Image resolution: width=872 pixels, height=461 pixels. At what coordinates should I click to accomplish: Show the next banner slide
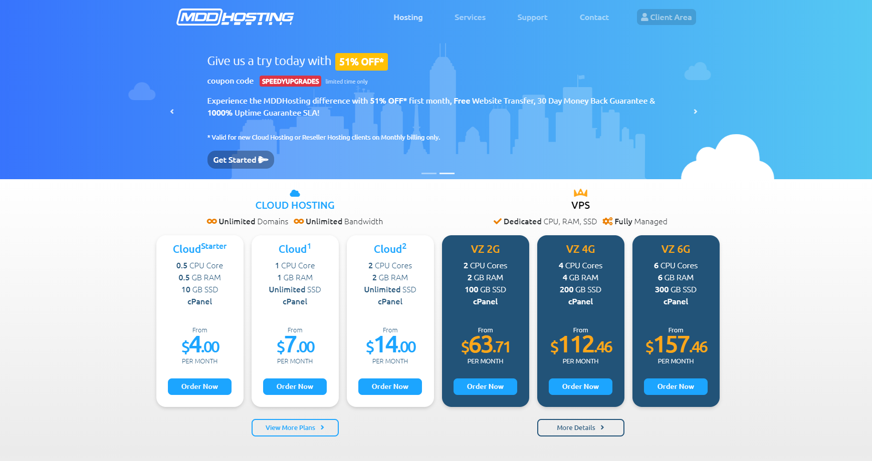[696, 112]
